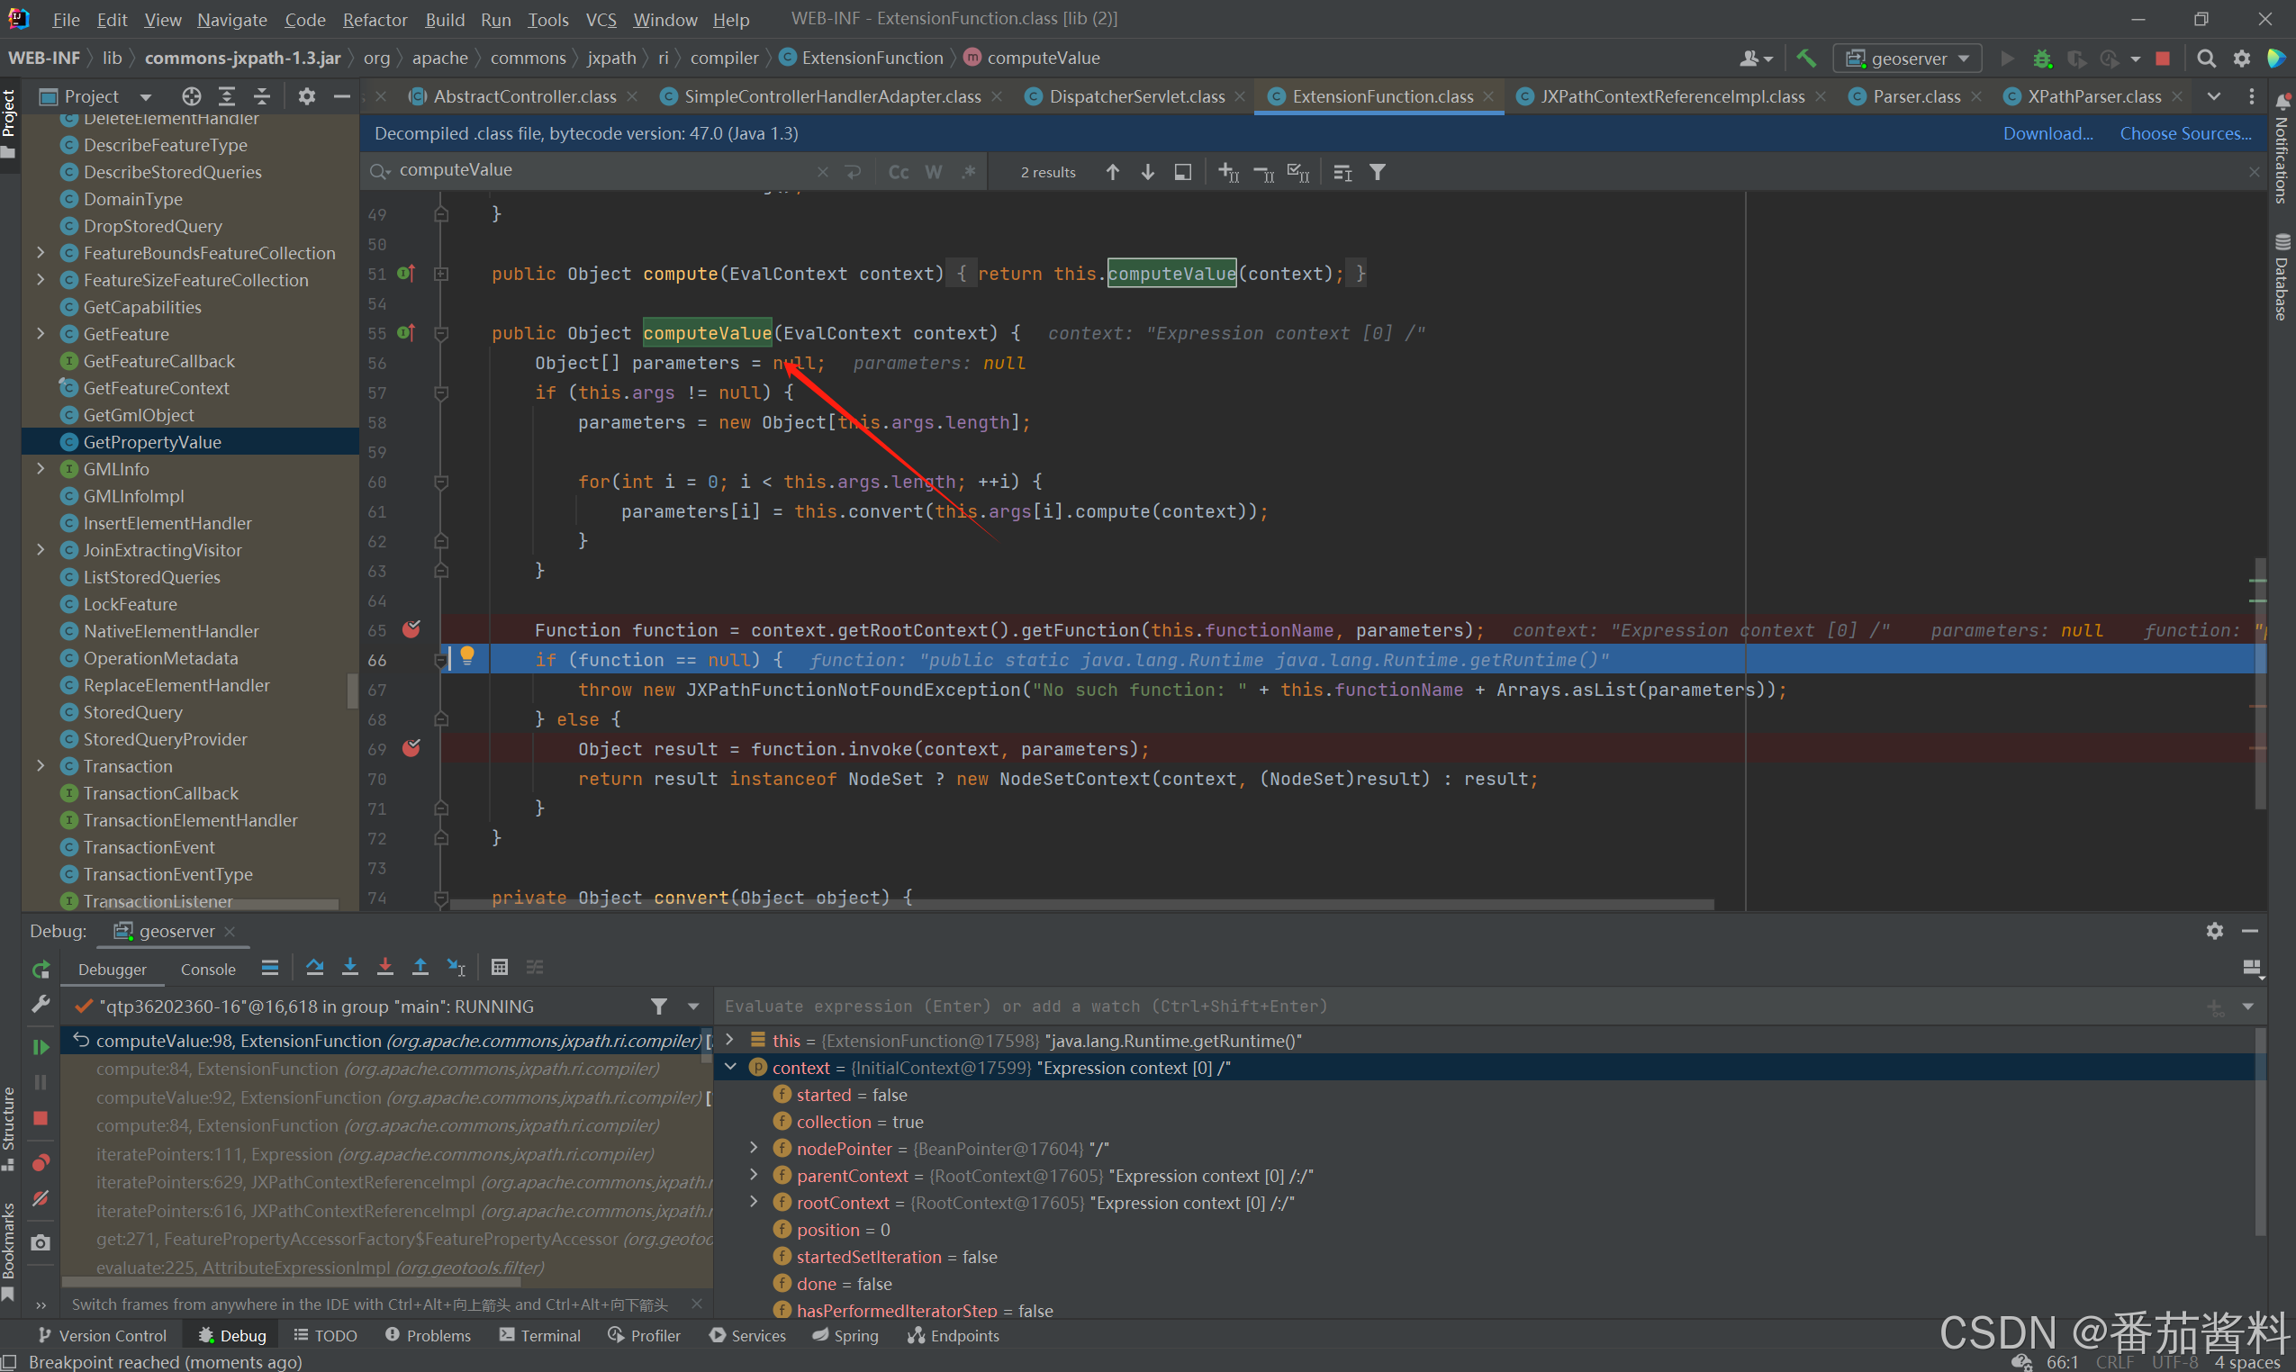
Task: Toggle Match Case Cc in search bar
Action: 898,172
